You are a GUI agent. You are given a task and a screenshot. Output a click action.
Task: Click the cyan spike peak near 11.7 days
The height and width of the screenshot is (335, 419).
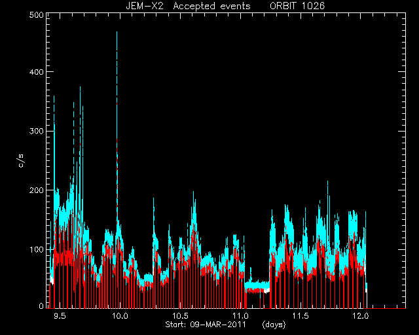pyautogui.click(x=327, y=182)
